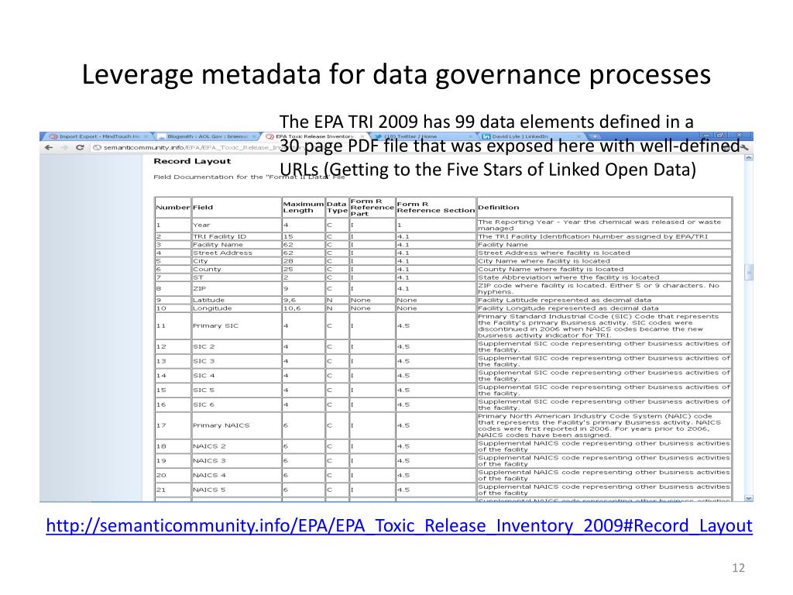Click the definition 'State Abbreviation where the facility is located'
This screenshot has width=793, height=595.
[568, 277]
